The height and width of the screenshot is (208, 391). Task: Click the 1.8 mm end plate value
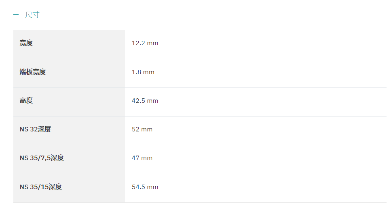[x=143, y=72]
